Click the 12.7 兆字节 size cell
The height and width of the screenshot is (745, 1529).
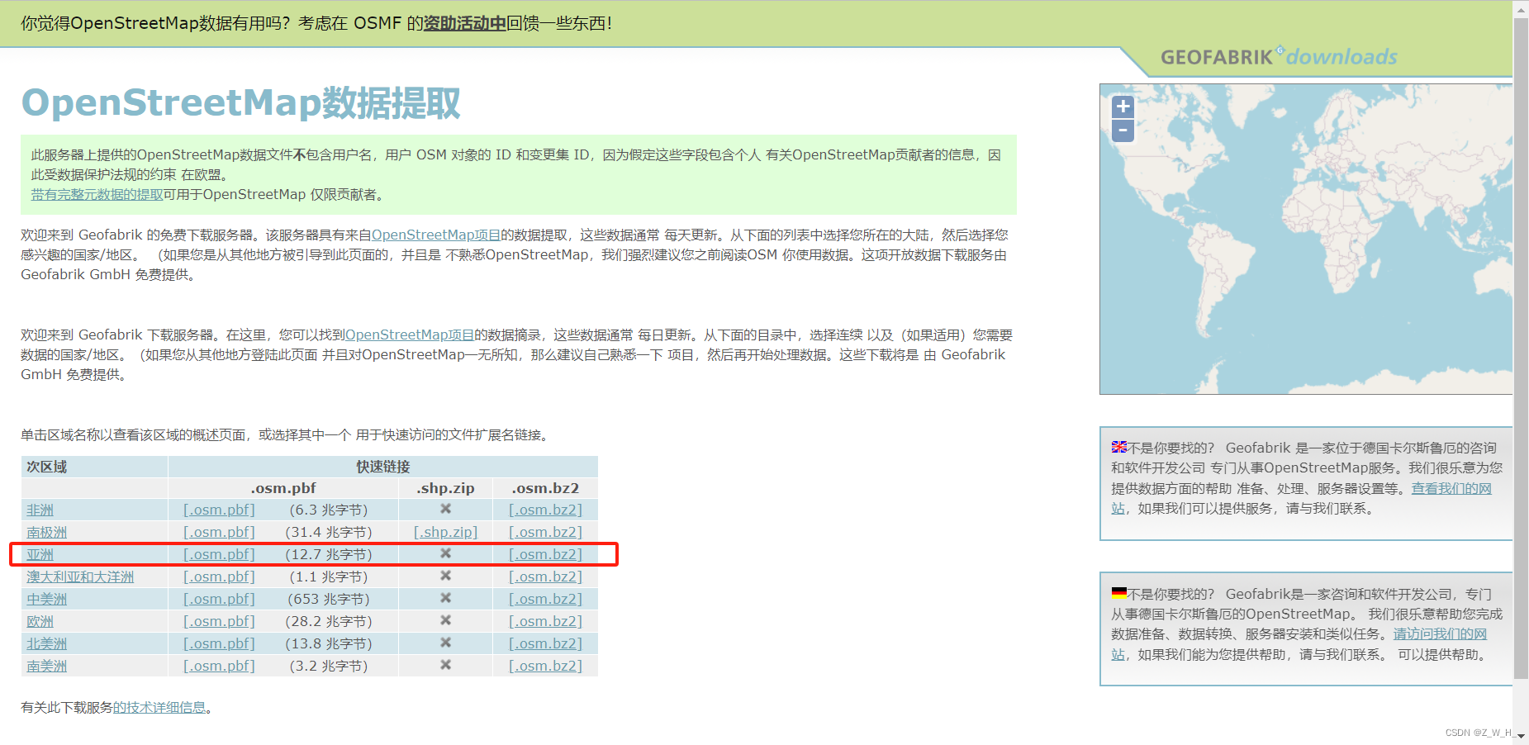click(329, 555)
